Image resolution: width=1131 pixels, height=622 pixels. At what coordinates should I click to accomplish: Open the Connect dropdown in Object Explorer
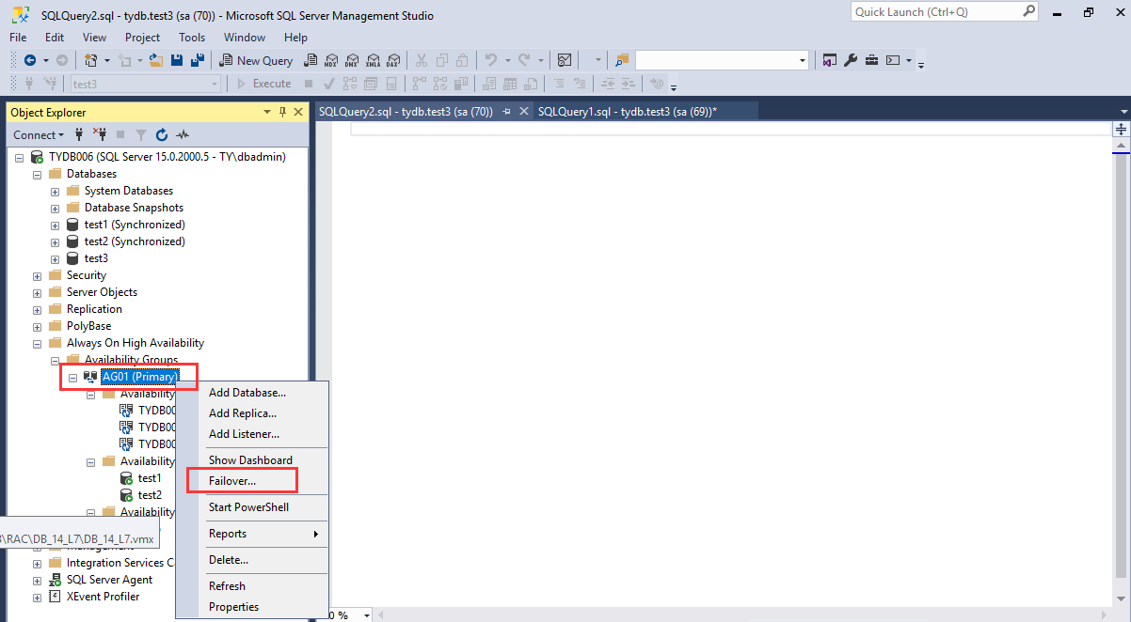point(39,134)
